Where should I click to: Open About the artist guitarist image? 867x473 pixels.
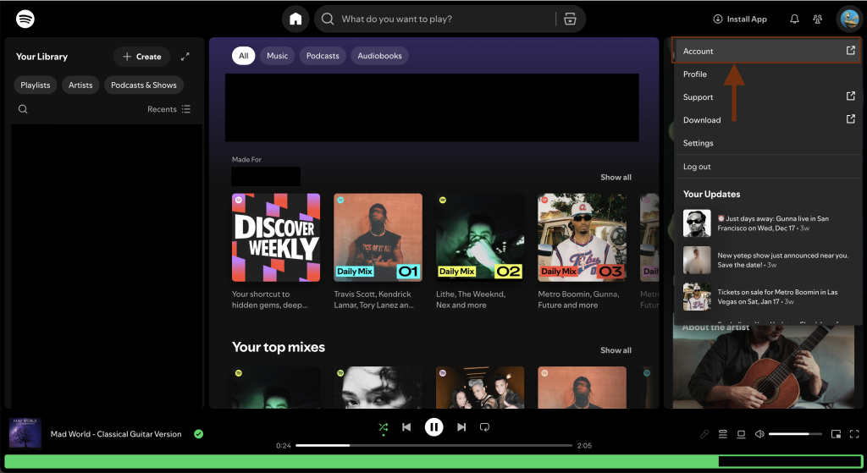click(x=764, y=367)
